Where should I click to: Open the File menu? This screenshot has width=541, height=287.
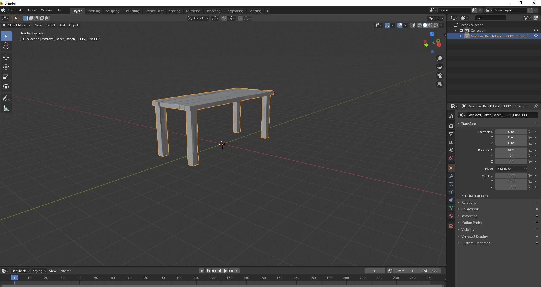coord(10,10)
